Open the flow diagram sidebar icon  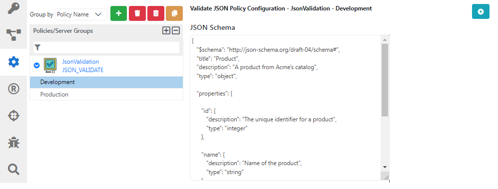click(x=13, y=35)
